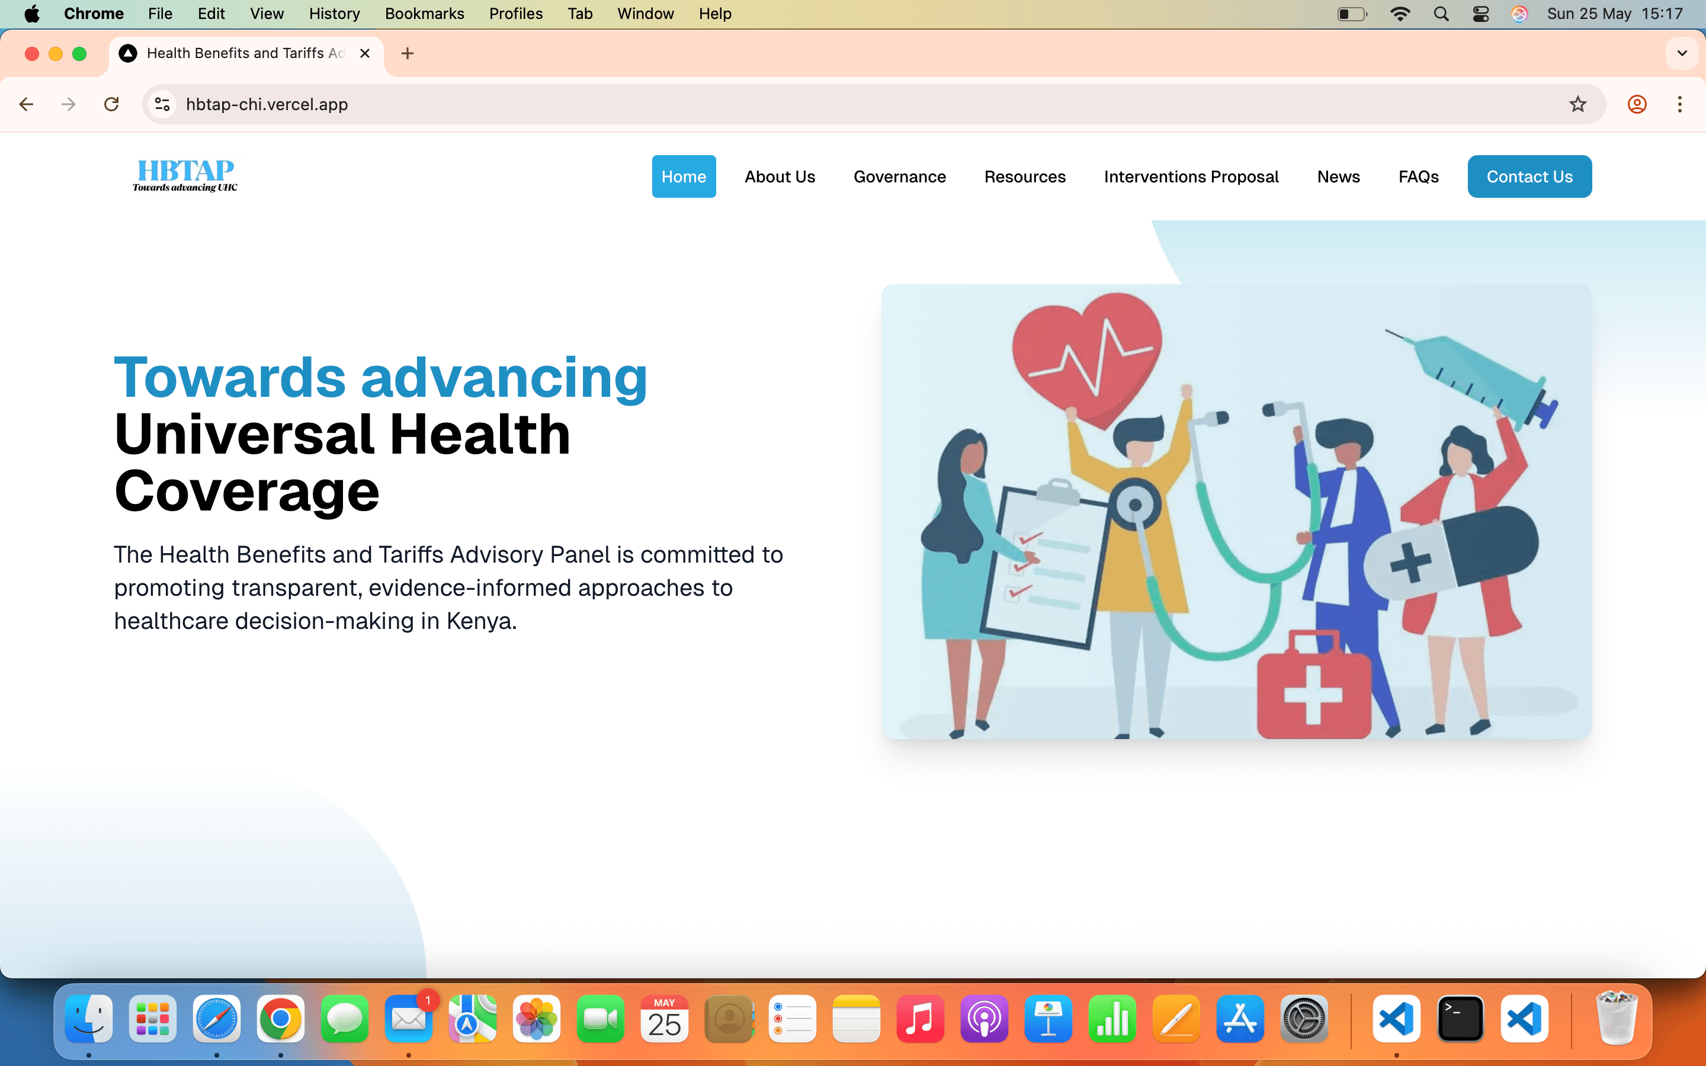Bookmark this page with the star icon
The height and width of the screenshot is (1066, 1706).
coord(1577,104)
